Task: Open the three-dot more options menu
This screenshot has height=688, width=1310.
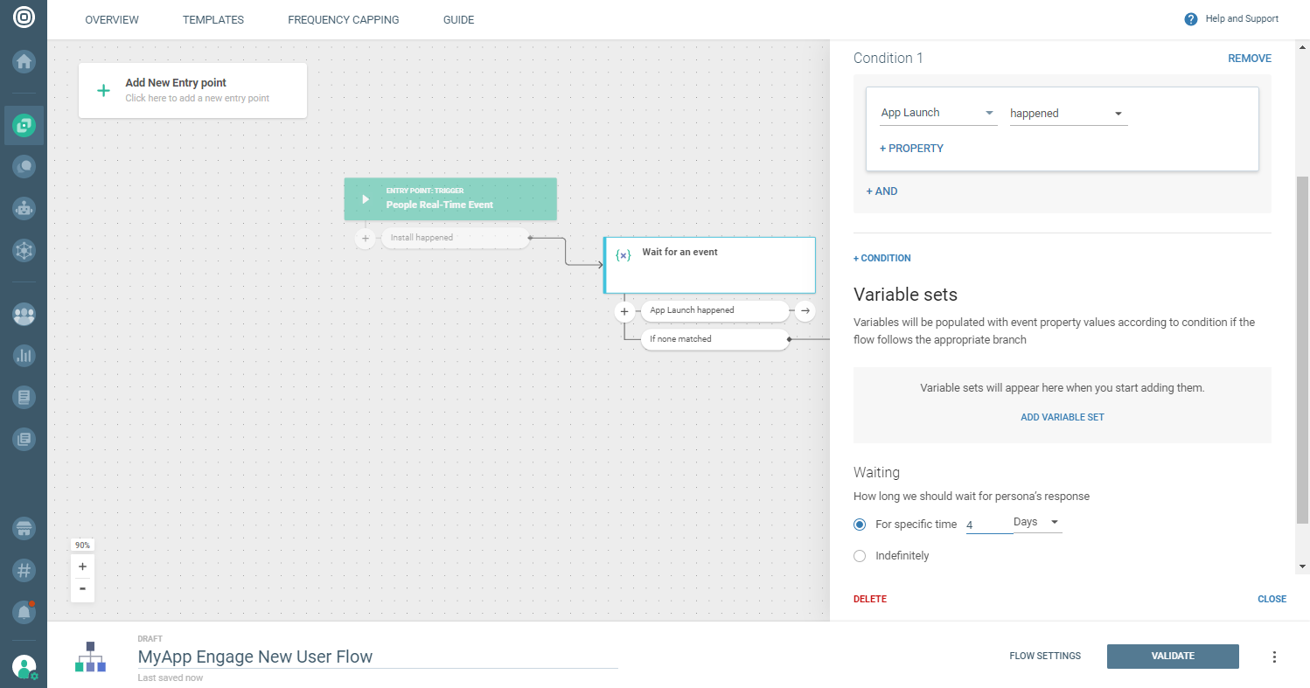Action: click(x=1274, y=657)
